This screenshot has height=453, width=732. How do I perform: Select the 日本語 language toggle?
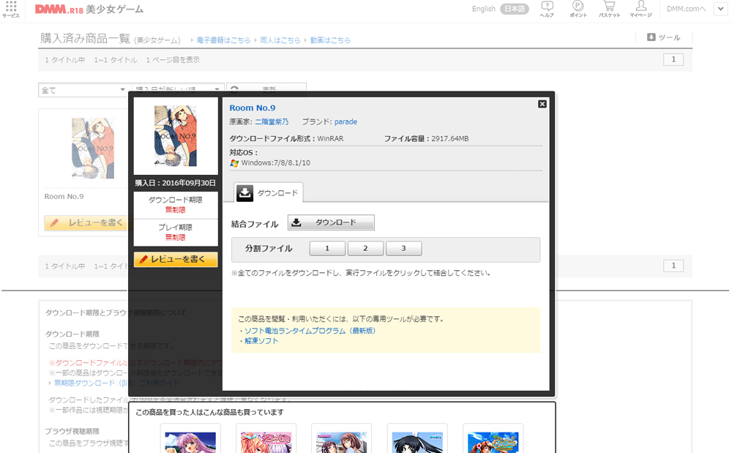tap(514, 10)
